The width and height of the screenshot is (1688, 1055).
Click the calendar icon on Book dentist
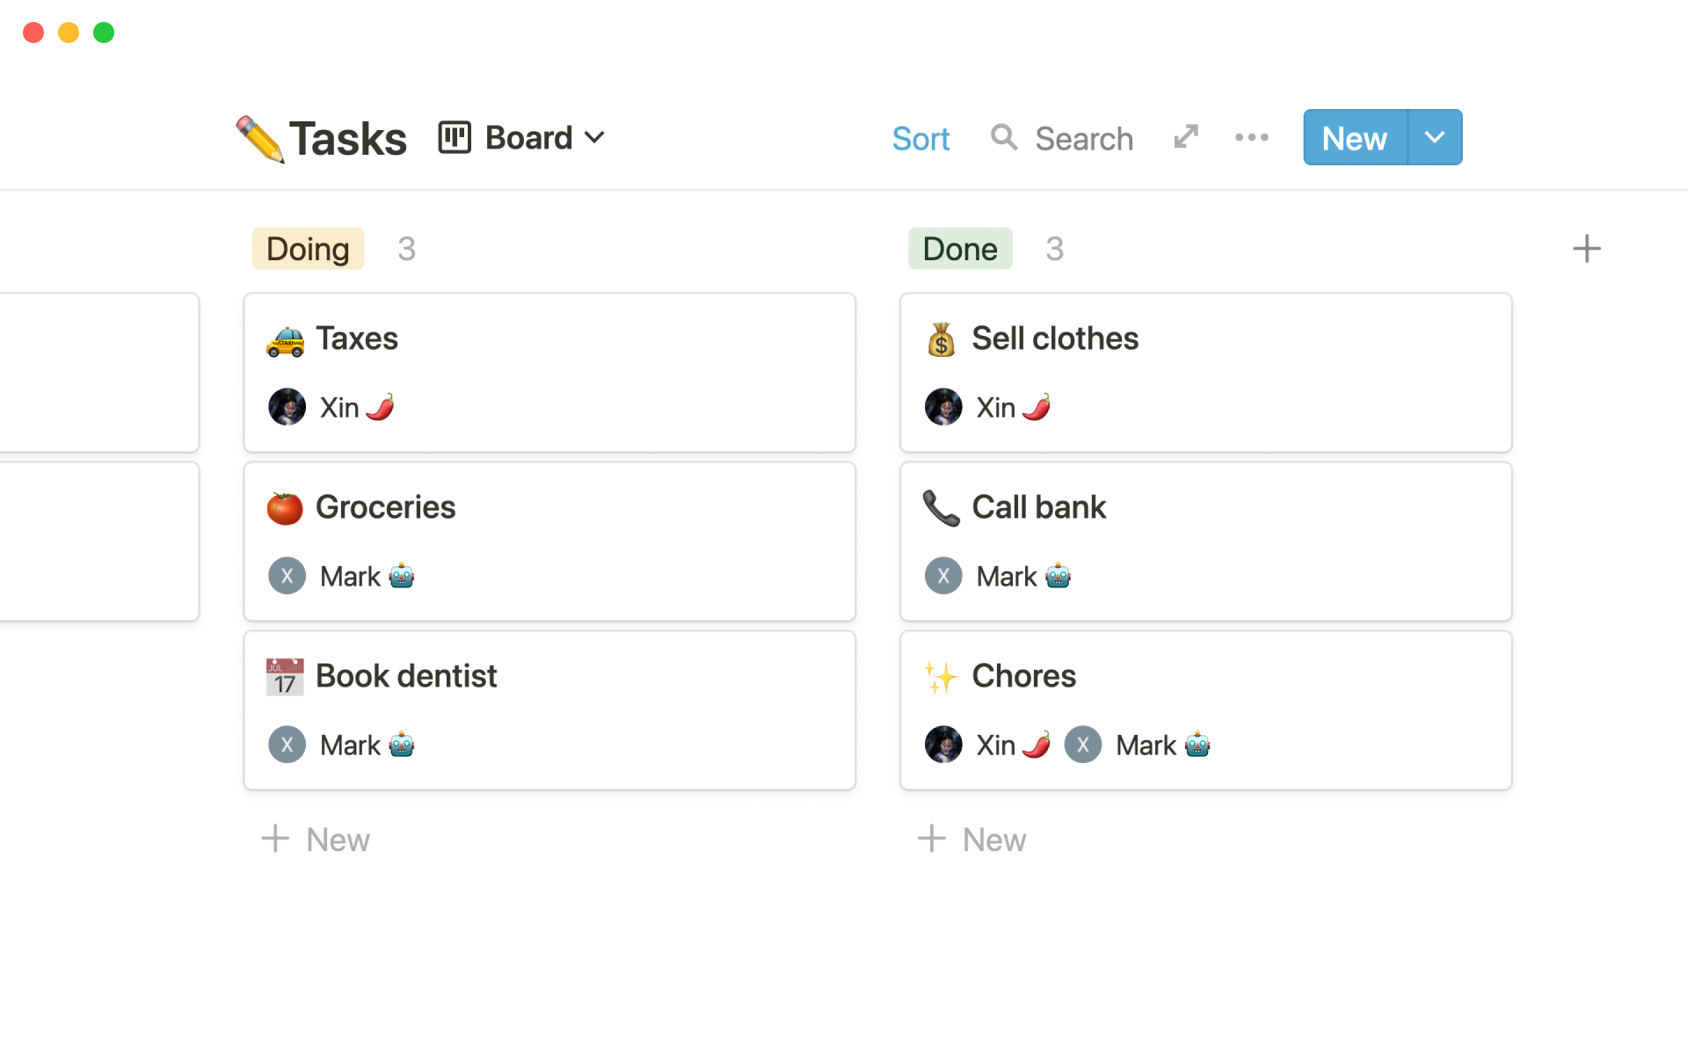click(x=285, y=677)
